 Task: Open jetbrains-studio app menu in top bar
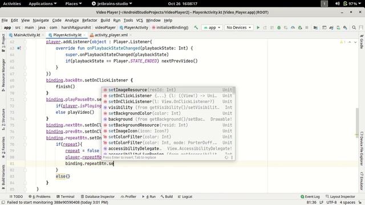pos(112,3)
